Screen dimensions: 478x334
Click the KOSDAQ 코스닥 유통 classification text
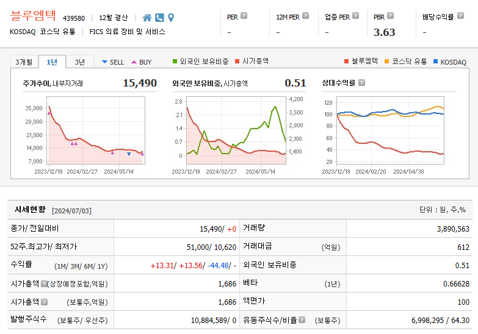[x=43, y=32]
